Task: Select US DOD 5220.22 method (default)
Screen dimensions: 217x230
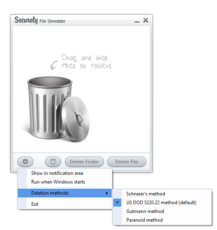Action: pyautogui.click(x=162, y=203)
